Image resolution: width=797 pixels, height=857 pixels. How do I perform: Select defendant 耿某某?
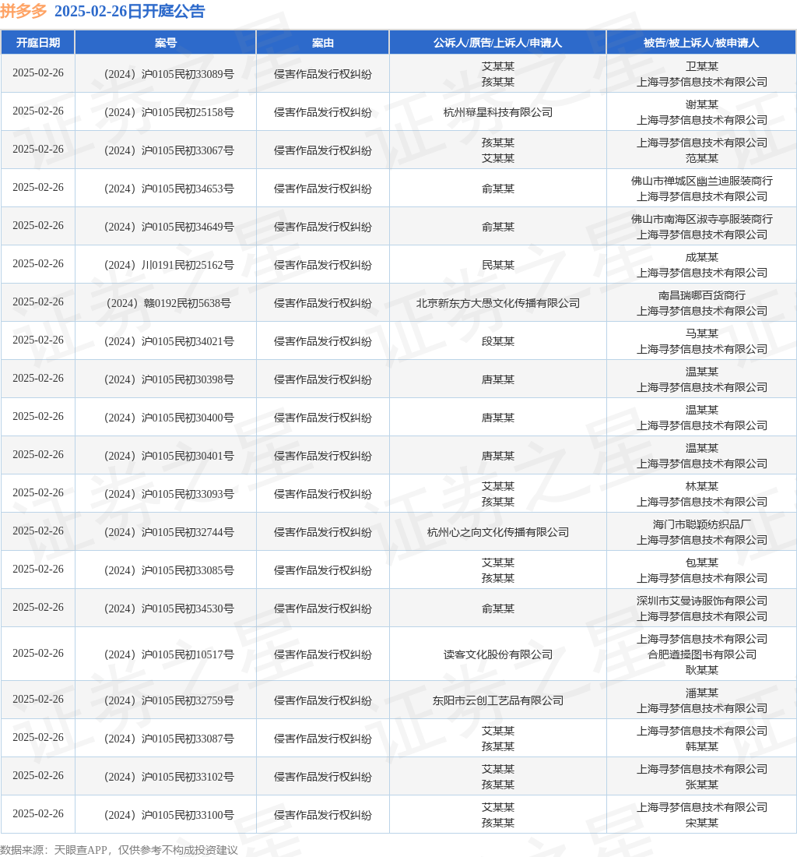point(702,671)
